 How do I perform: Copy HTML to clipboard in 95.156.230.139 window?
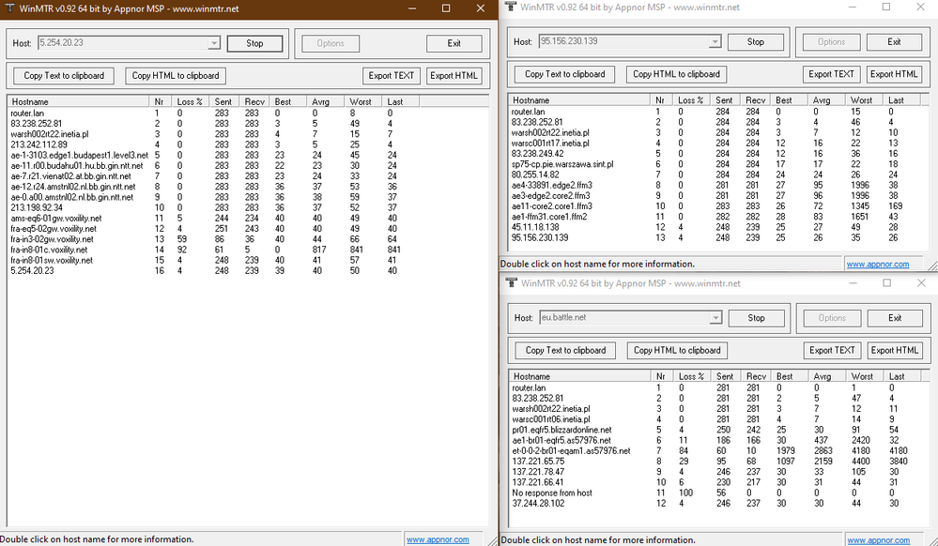pos(676,74)
